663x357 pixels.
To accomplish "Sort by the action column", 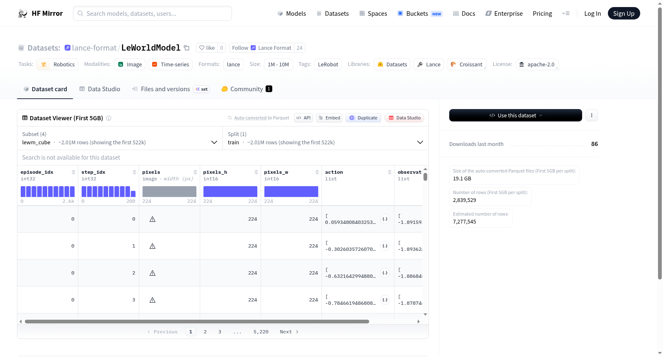I will (390, 172).
